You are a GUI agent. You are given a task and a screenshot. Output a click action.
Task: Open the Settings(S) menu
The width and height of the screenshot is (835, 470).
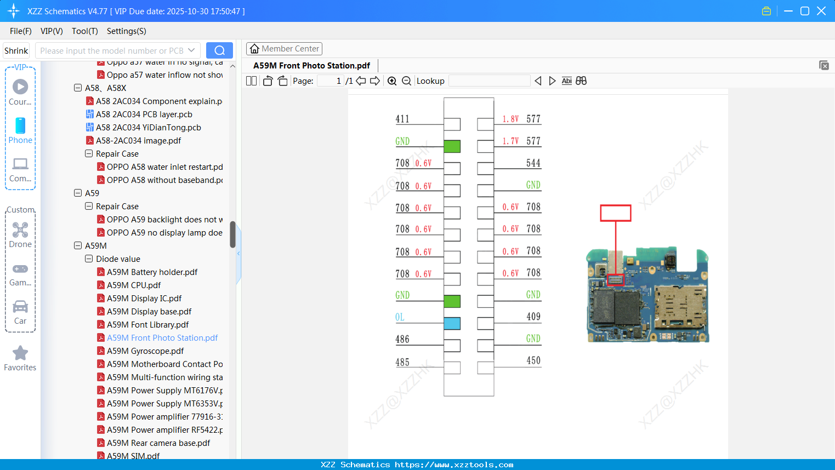point(127,31)
